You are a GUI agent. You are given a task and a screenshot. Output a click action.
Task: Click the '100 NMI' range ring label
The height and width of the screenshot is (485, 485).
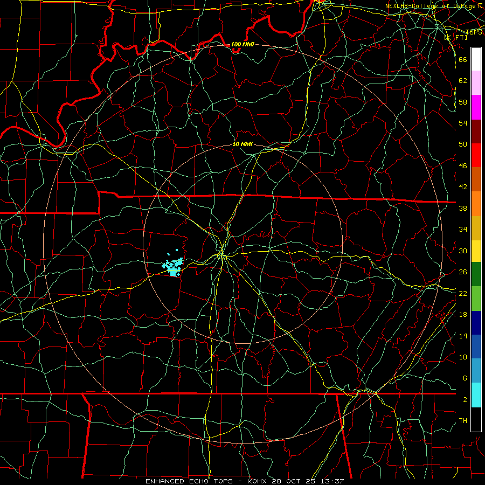242,44
